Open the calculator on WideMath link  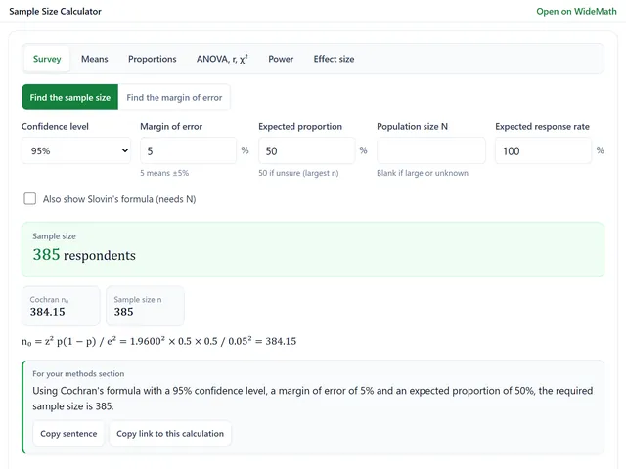(x=576, y=11)
